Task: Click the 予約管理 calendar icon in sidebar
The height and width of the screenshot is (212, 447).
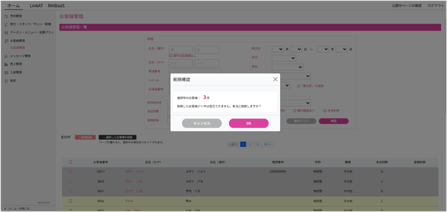Action: point(6,16)
